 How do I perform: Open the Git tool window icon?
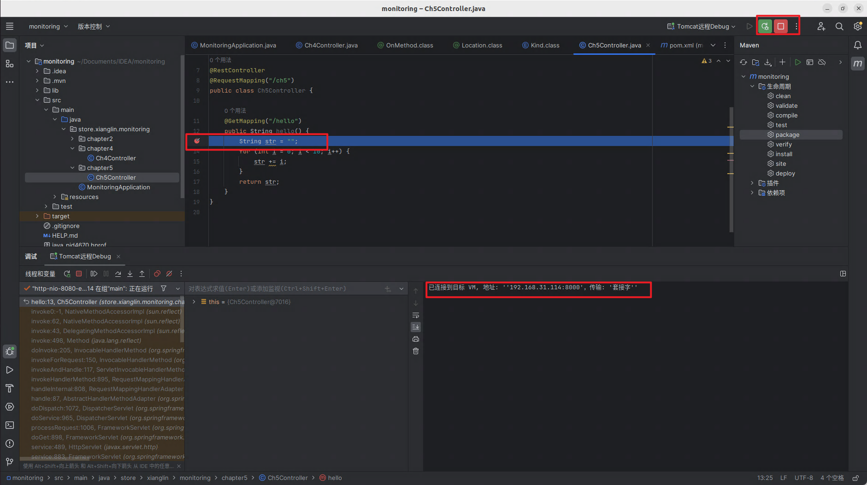[10, 462]
